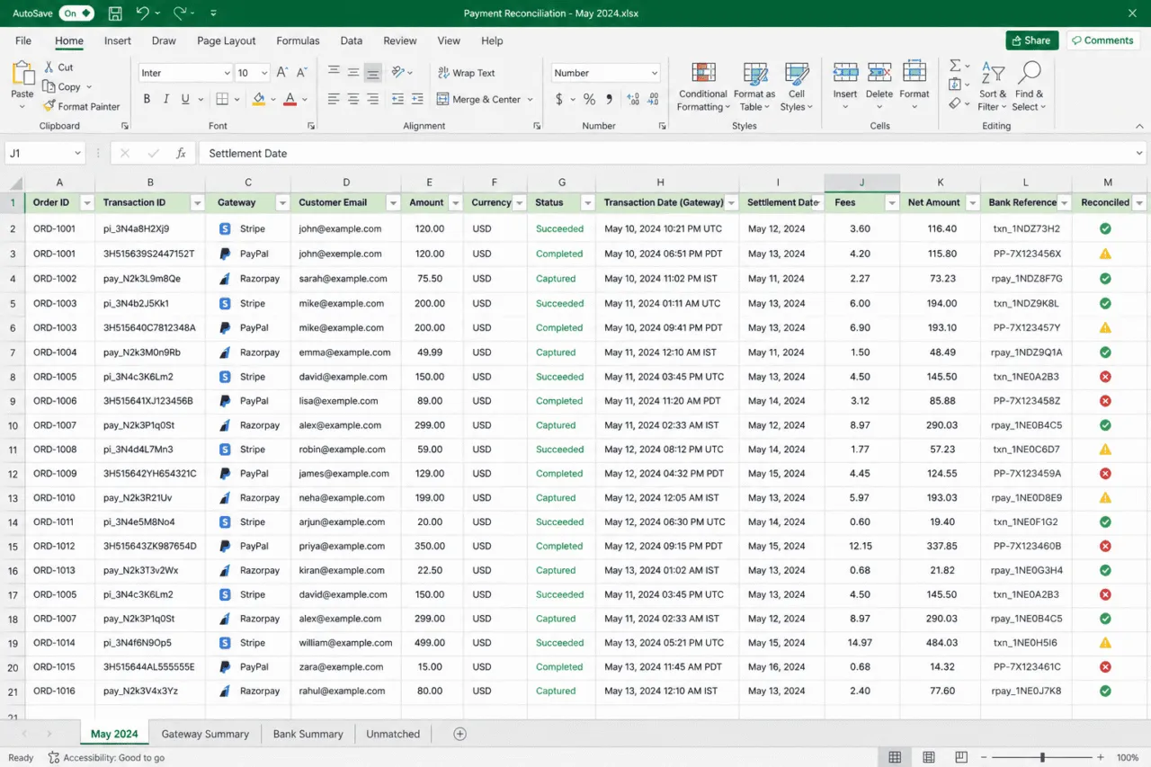This screenshot has width=1151, height=767.
Task: Open Sort & Filter
Action: click(x=993, y=86)
